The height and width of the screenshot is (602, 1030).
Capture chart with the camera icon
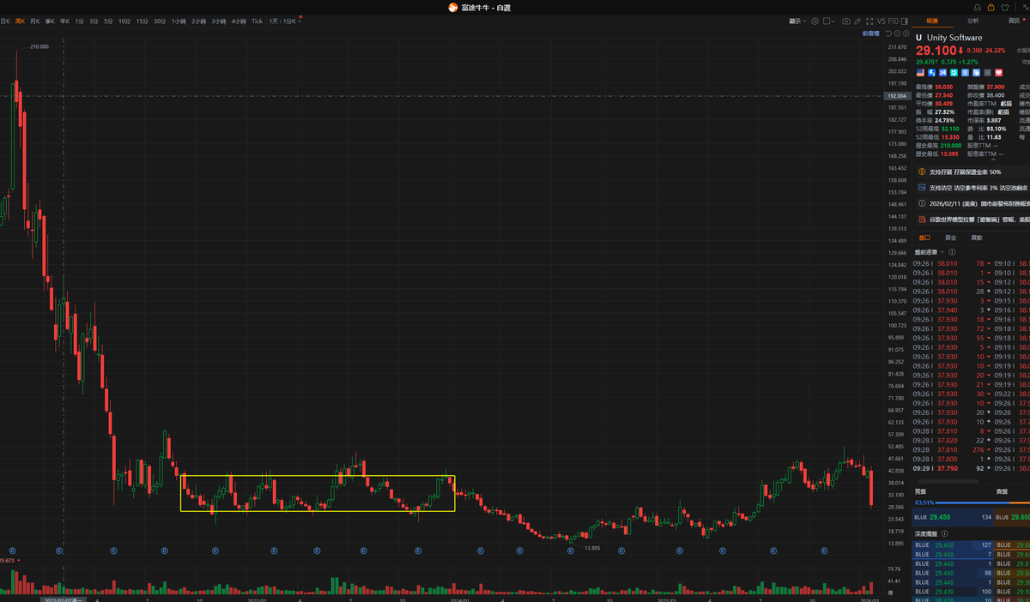point(846,21)
